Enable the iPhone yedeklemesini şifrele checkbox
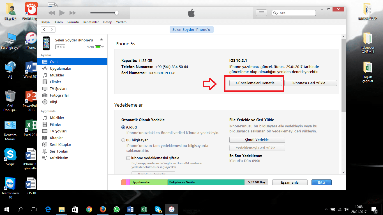This screenshot has width=383, height=215. tap(128, 158)
